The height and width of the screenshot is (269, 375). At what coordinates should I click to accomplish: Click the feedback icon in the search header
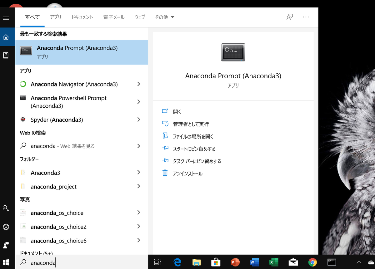pyautogui.click(x=290, y=17)
